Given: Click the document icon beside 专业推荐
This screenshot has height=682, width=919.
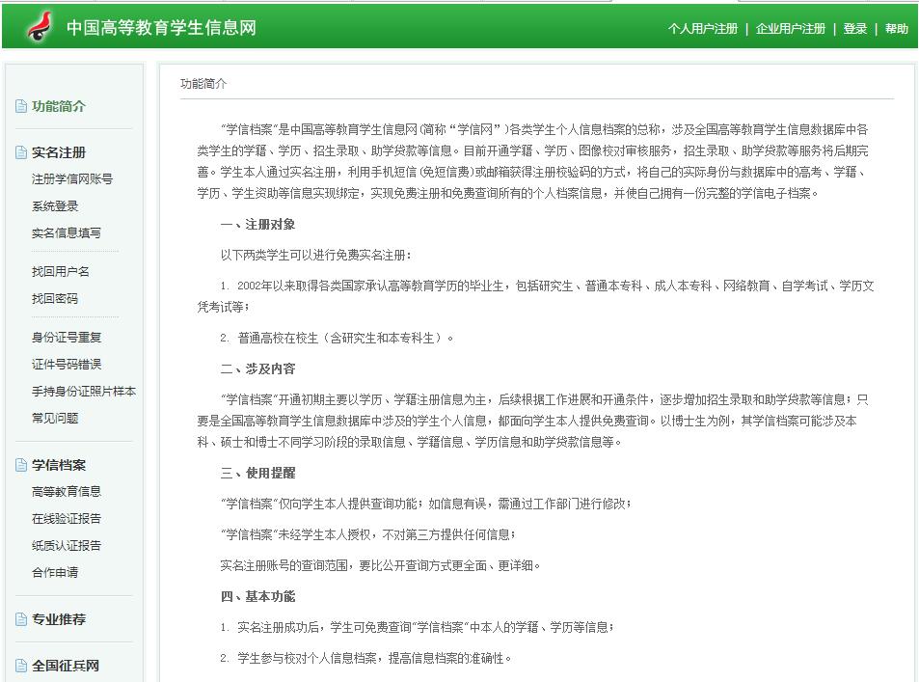Looking at the screenshot, I should 21,619.
